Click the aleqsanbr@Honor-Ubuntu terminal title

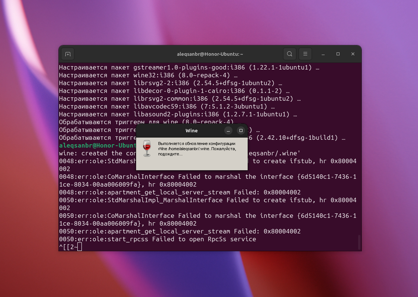(210, 54)
